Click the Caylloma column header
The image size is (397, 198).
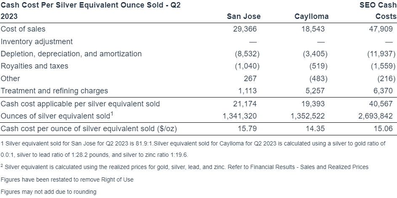(x=312, y=16)
